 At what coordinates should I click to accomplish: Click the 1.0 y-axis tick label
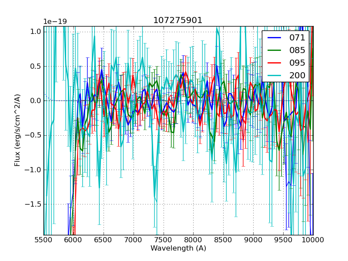[x=36, y=32]
